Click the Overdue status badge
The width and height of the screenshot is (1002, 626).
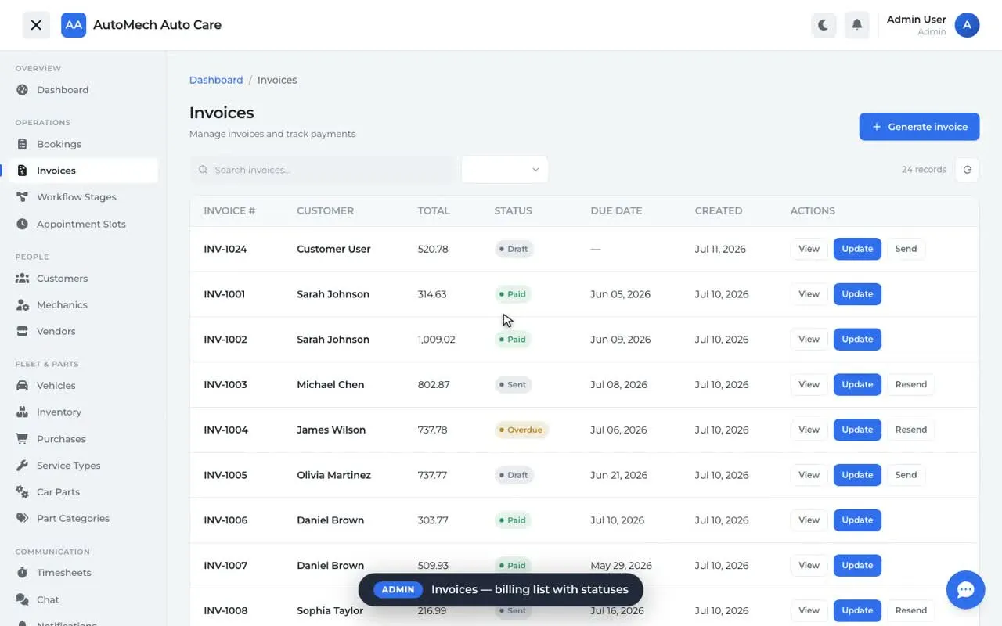point(521,430)
